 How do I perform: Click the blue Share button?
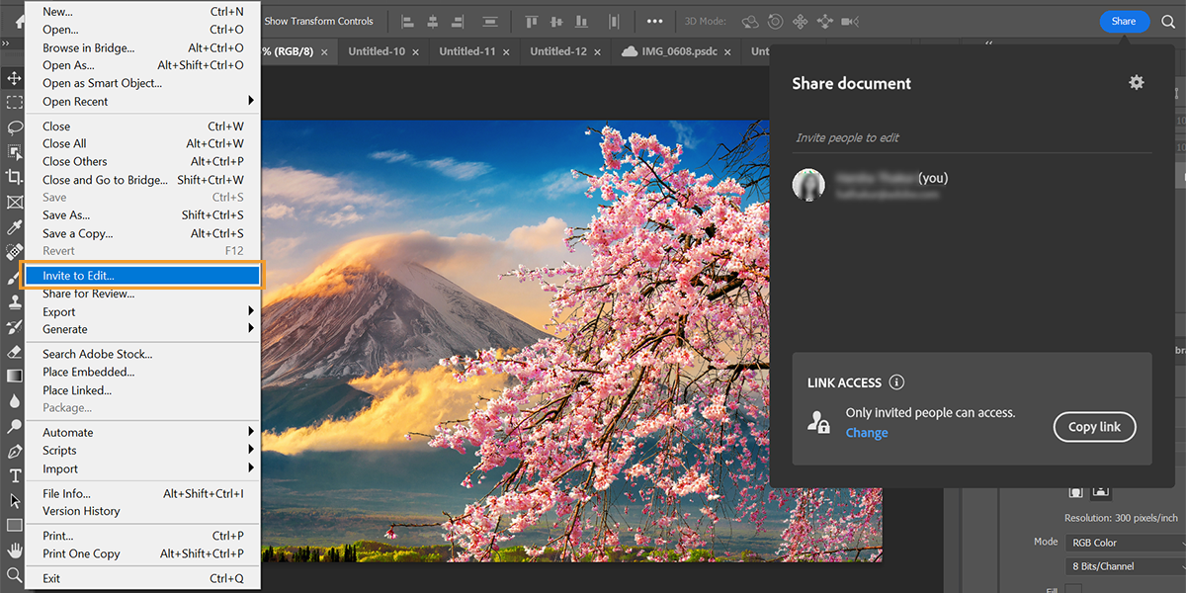[1124, 21]
